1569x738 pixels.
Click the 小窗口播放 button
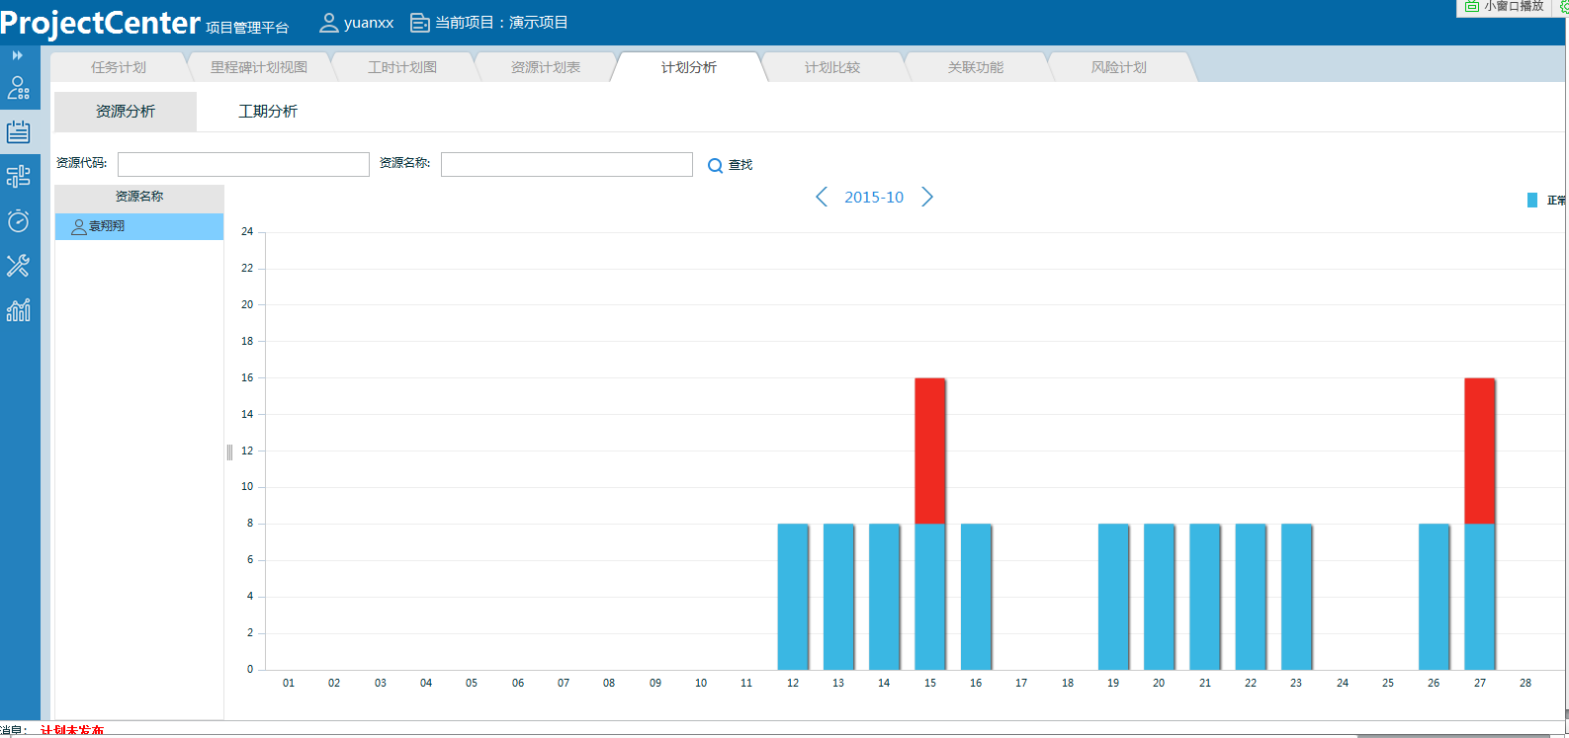1504,7
